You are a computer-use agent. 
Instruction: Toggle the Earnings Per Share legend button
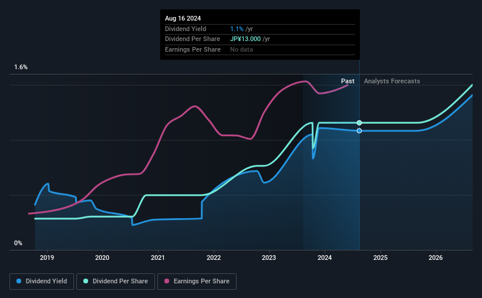(197, 282)
